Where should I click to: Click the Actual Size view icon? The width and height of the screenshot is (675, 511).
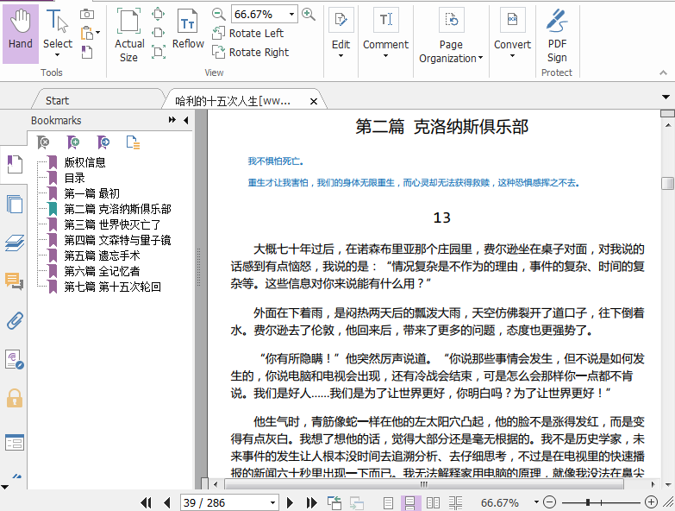[129, 35]
